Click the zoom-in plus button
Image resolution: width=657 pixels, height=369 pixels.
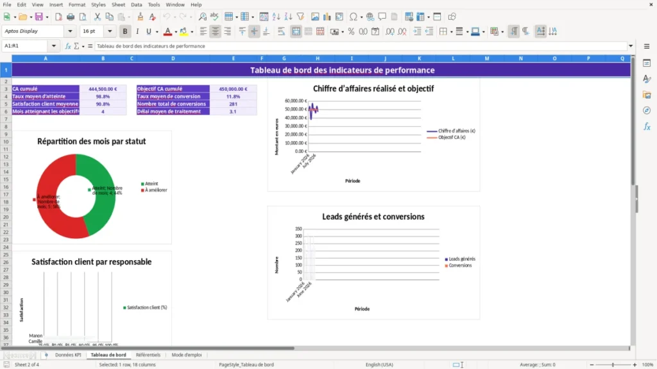tap(635, 365)
